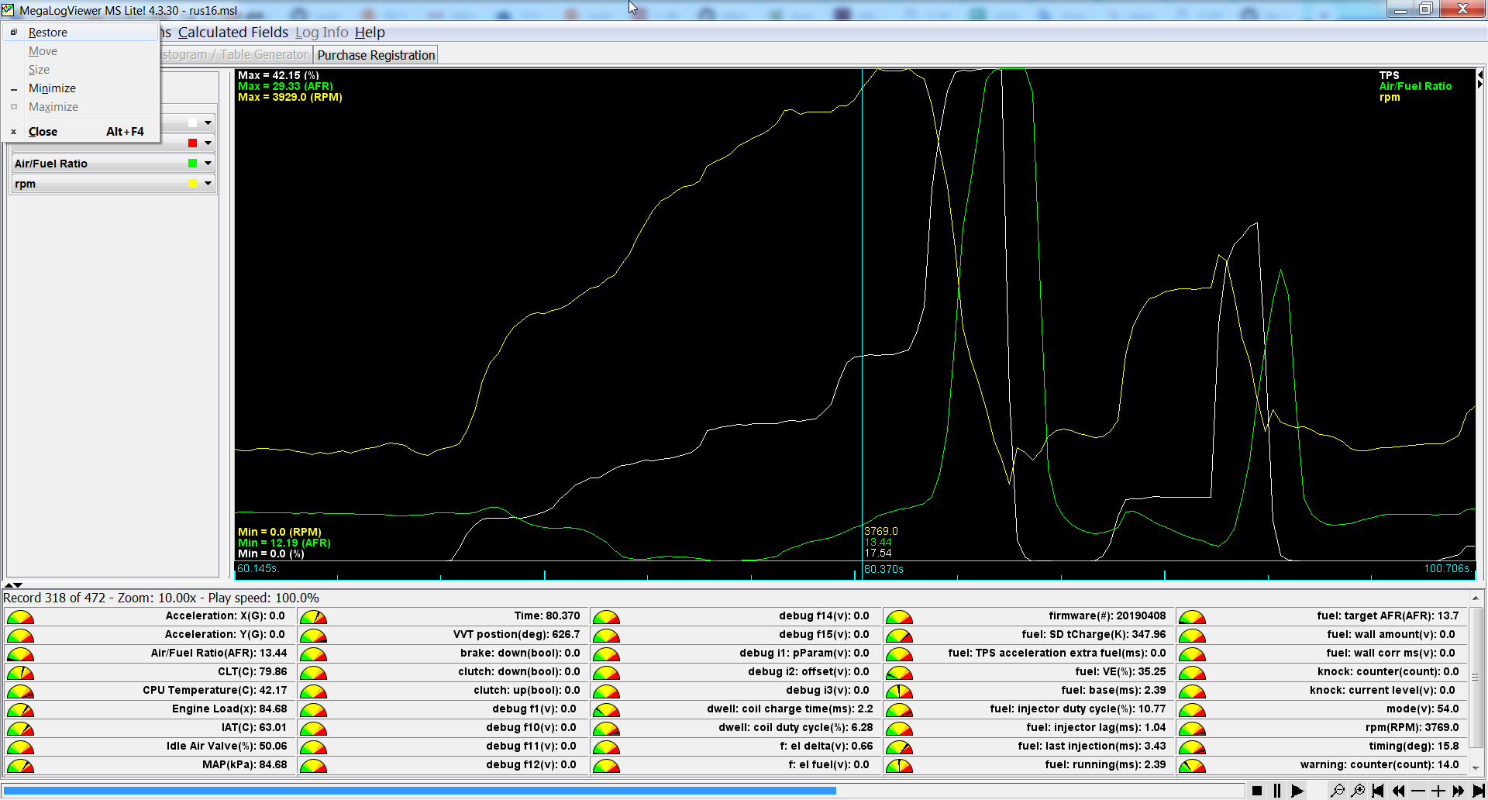Viewport: 1488px width, 800px height.
Task: Choose Minimize from the window menu
Action: (x=81, y=88)
